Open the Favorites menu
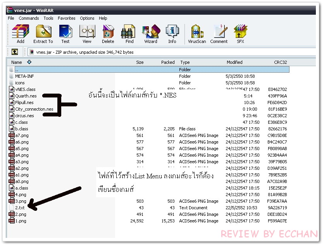The width and height of the screenshot is (324, 246). tap(67, 18)
